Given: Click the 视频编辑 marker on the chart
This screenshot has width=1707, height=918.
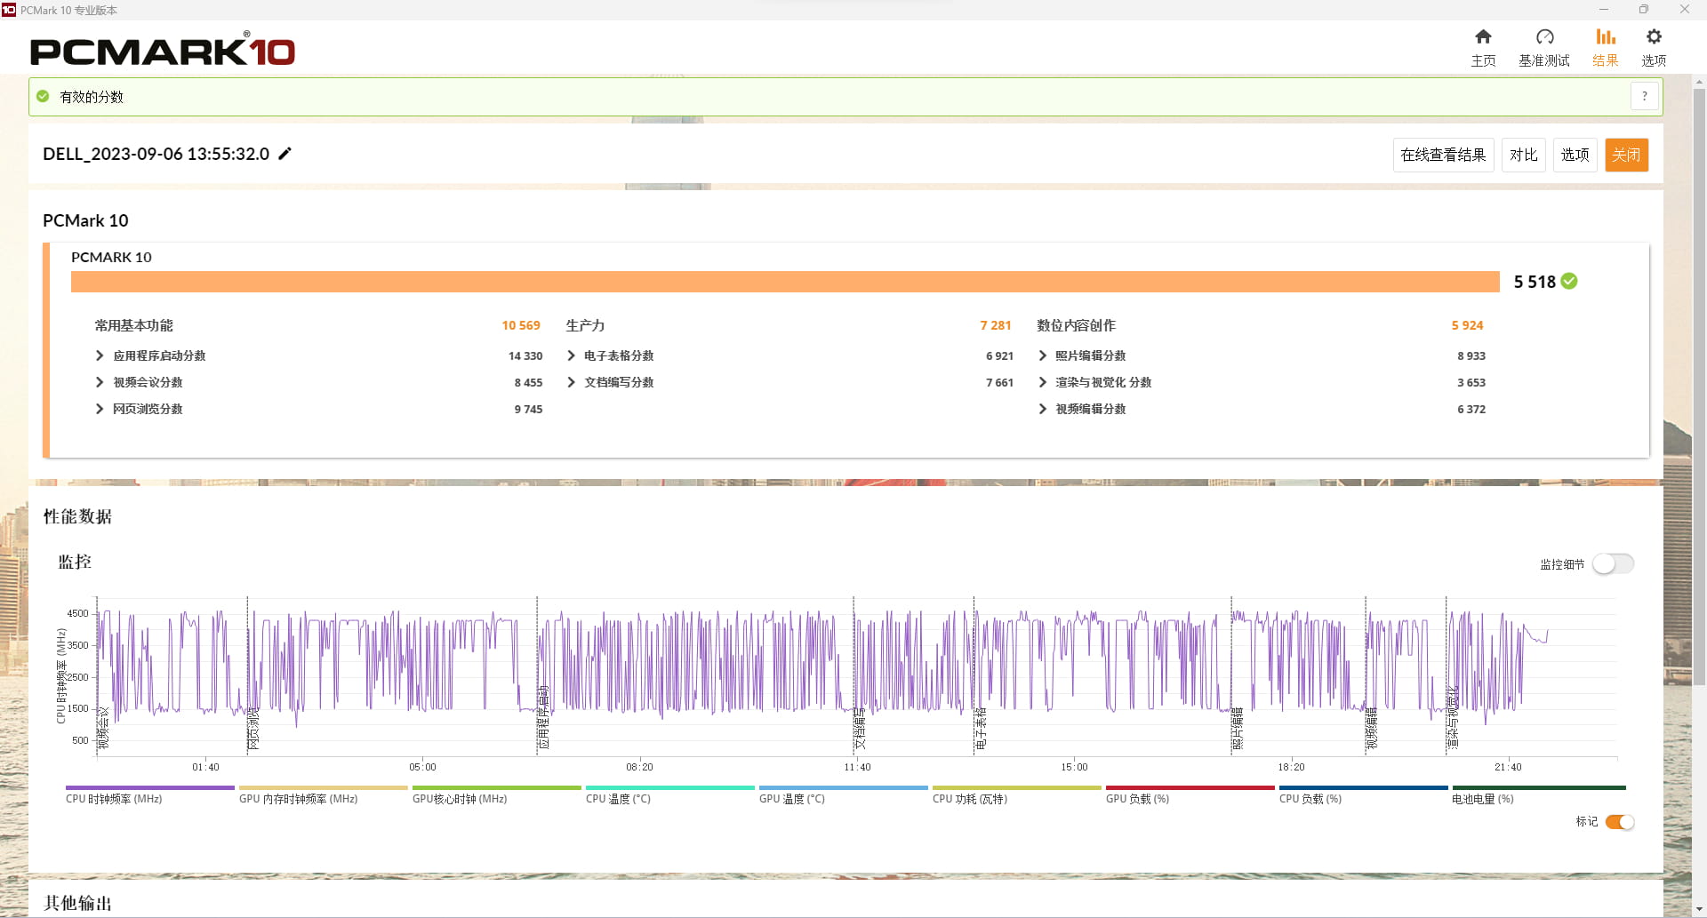Looking at the screenshot, I should pos(1372,729).
